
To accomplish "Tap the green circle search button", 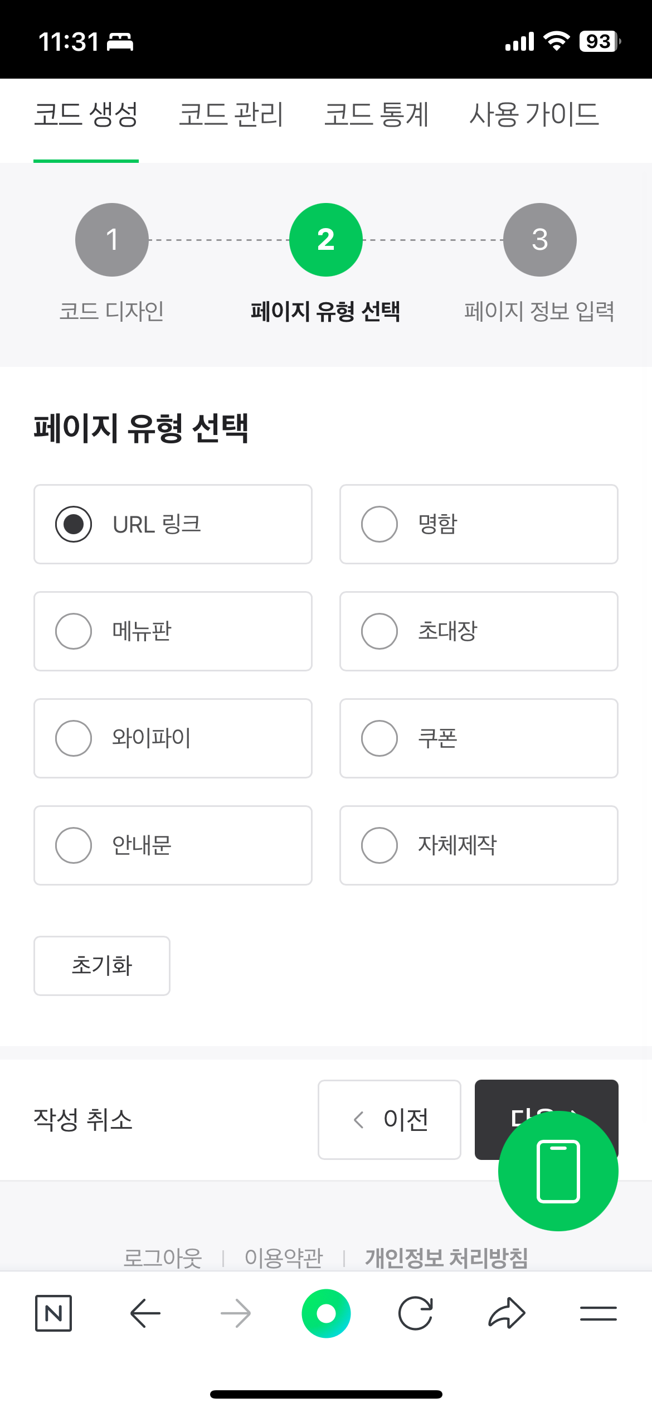I will coord(326,1313).
